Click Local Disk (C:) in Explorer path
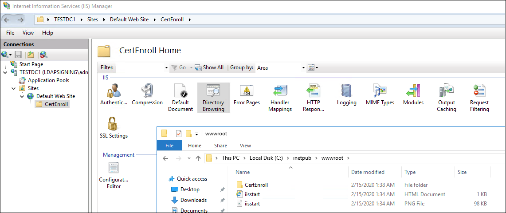The image size is (506, 213). pos(266,158)
